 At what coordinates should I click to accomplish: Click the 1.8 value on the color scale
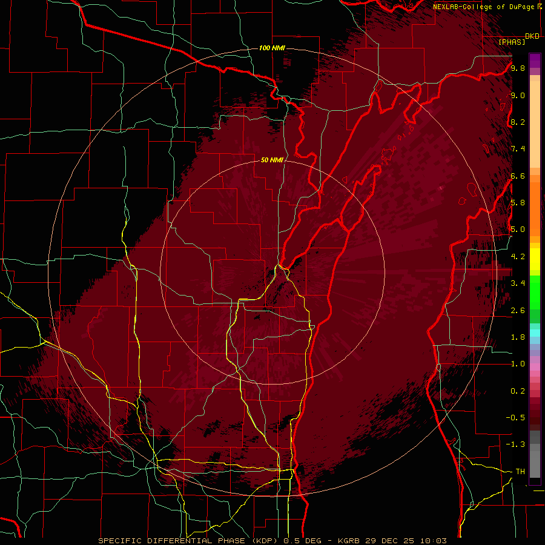click(x=518, y=337)
